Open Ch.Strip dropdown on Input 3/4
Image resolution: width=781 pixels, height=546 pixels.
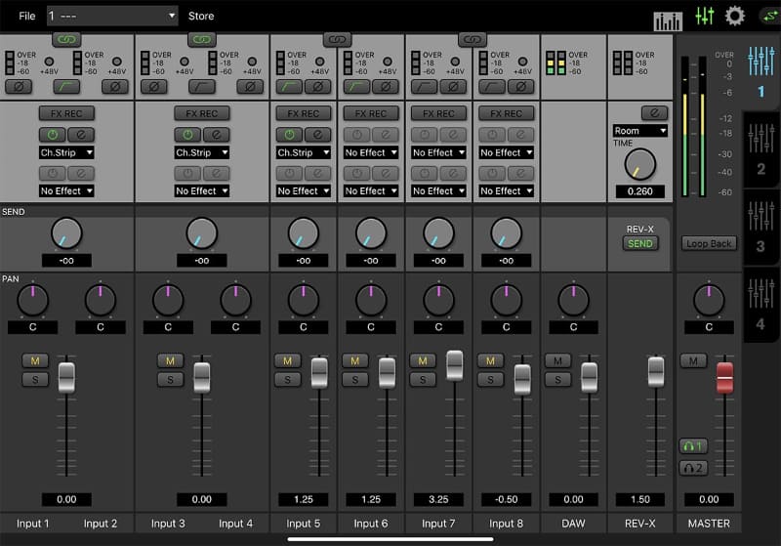tap(202, 152)
